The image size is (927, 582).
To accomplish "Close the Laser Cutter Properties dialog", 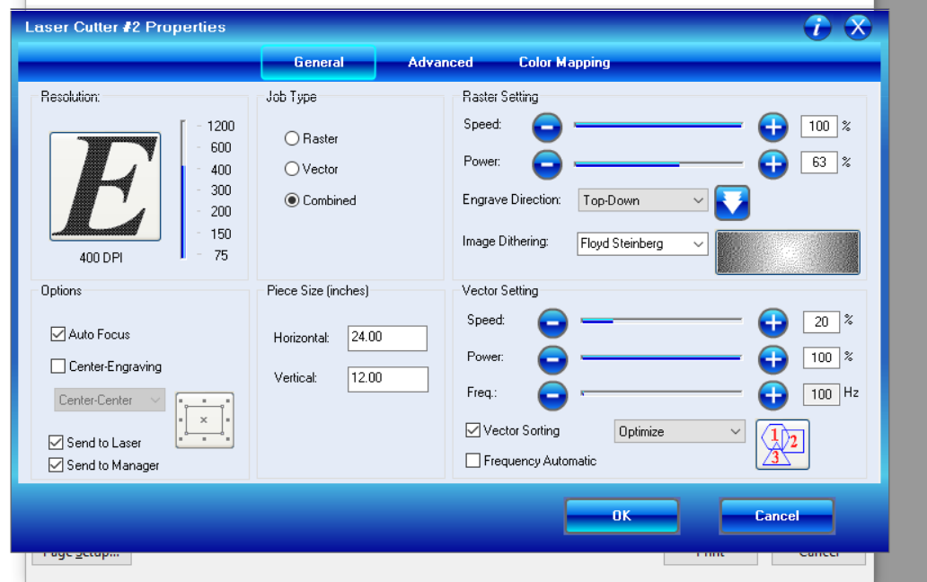I will click(858, 27).
